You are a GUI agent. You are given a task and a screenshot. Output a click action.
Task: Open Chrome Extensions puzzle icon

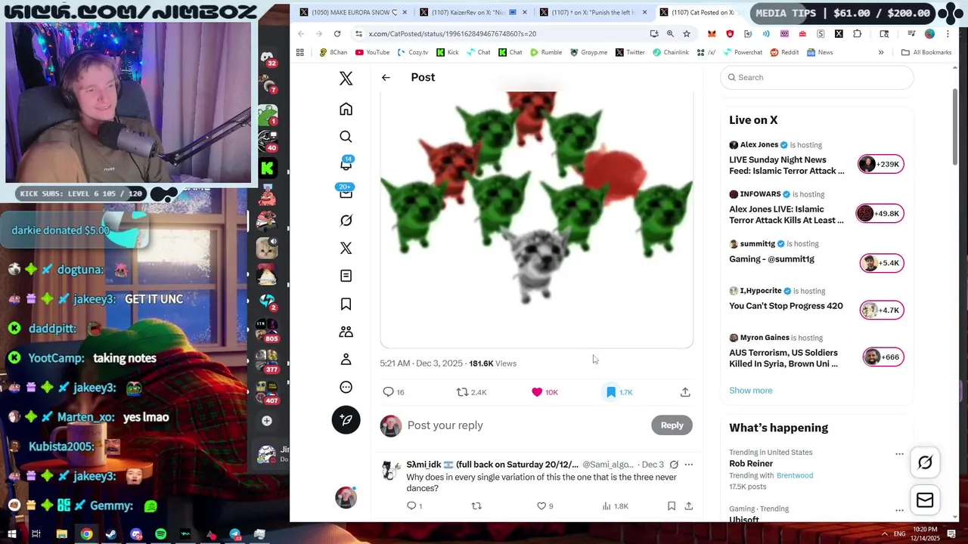[x=857, y=34]
